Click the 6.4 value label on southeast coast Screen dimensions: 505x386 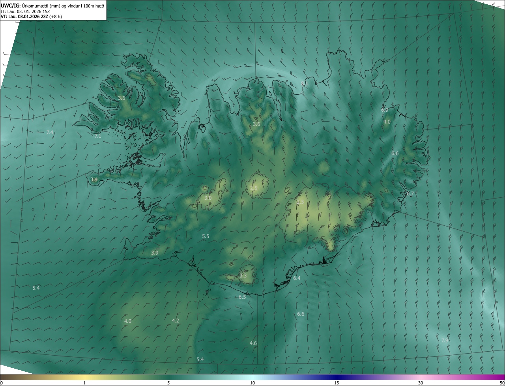pos(297,278)
